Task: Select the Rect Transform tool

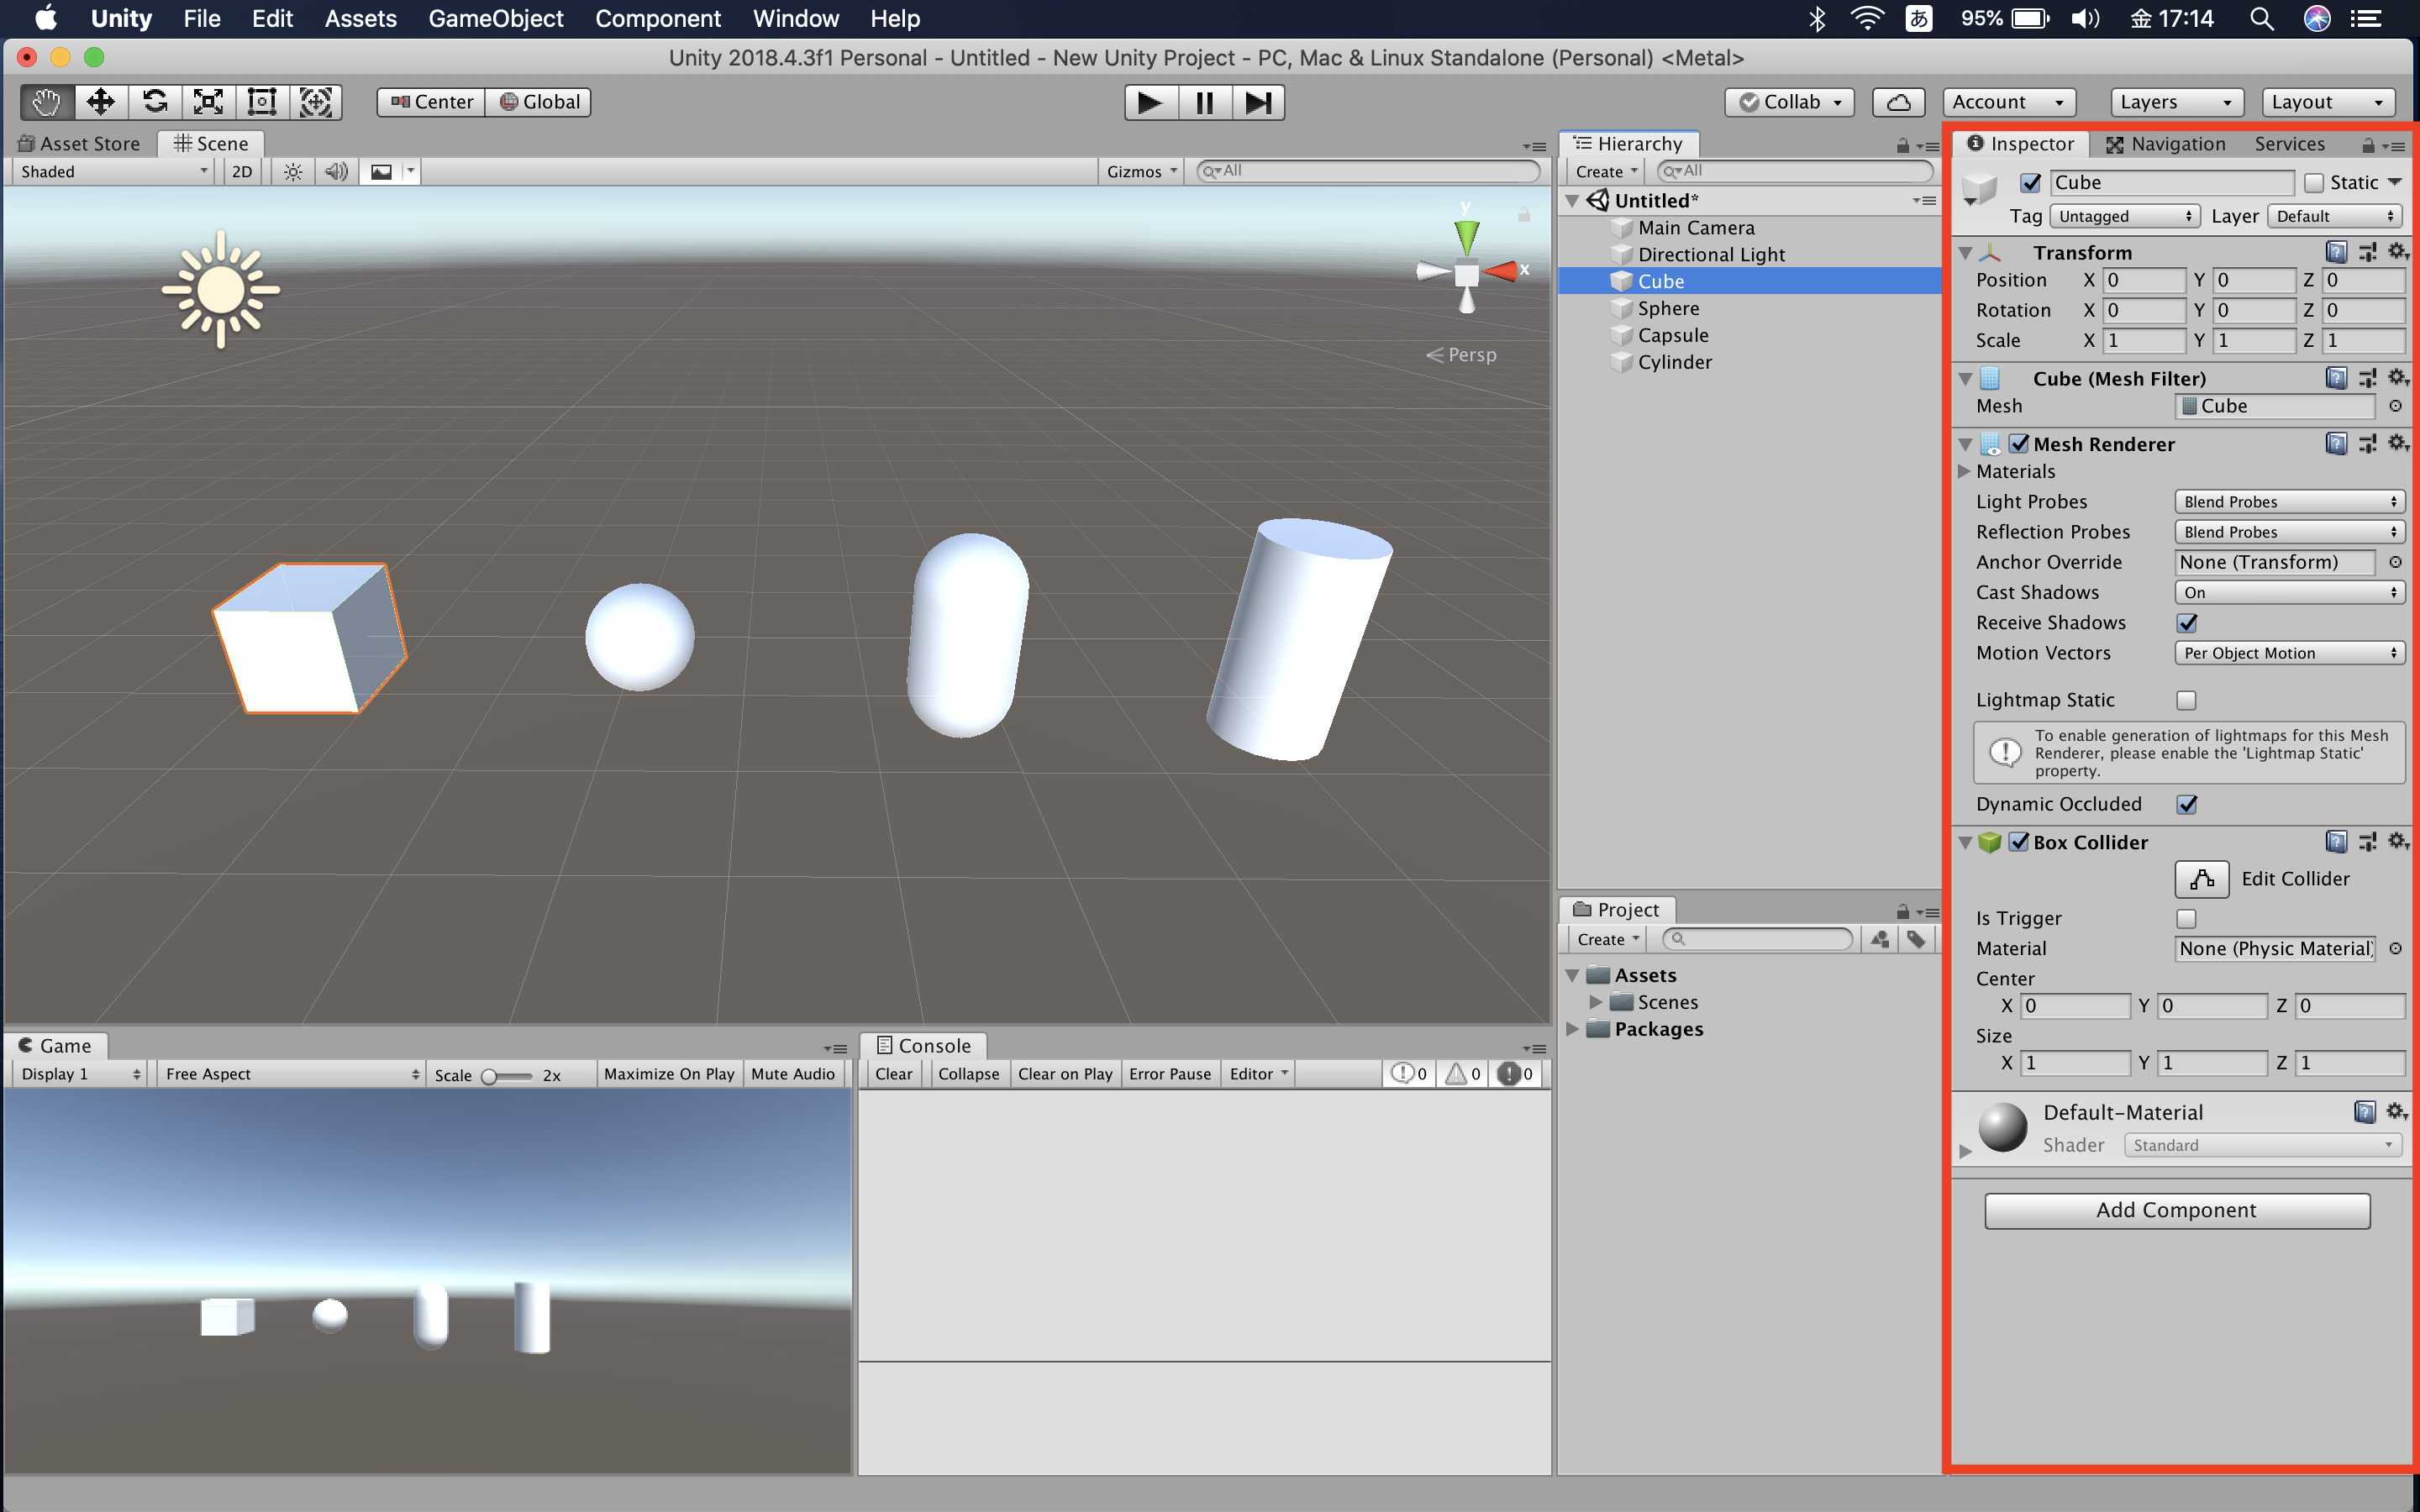Action: 262,102
